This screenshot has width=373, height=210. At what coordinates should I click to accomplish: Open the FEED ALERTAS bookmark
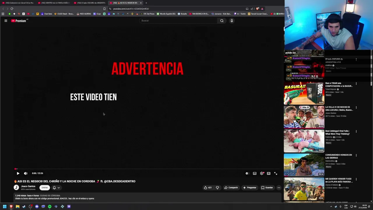pos(84,14)
